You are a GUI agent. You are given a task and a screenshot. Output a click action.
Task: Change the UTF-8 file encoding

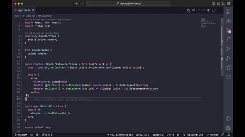(170, 135)
